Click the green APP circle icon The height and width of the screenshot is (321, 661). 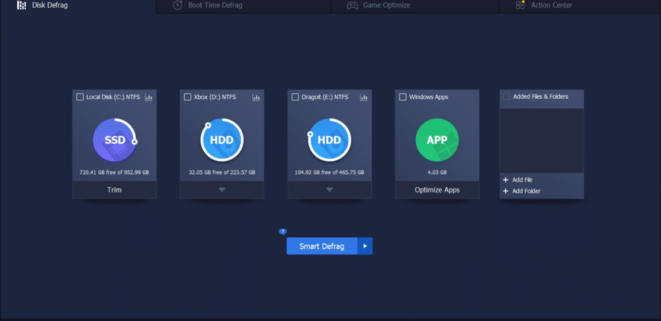(436, 140)
